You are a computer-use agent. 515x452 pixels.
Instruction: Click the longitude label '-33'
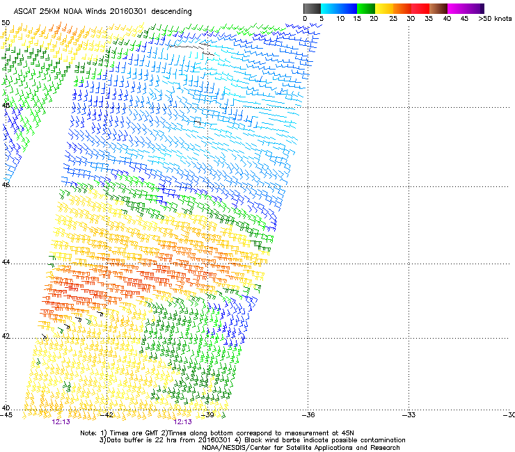pyautogui.click(x=409, y=415)
